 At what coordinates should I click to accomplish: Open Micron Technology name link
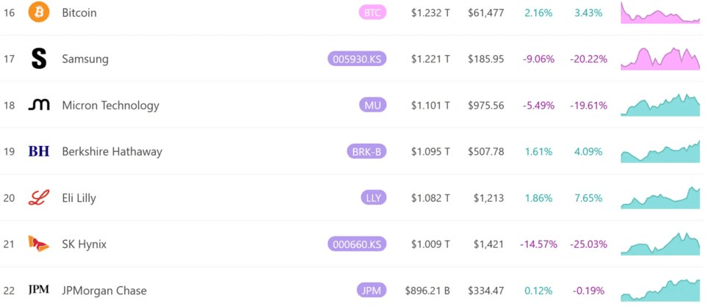[x=111, y=106]
